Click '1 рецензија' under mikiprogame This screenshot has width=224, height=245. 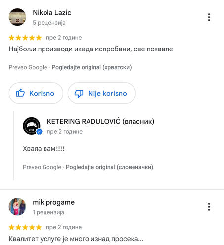pos(48,212)
